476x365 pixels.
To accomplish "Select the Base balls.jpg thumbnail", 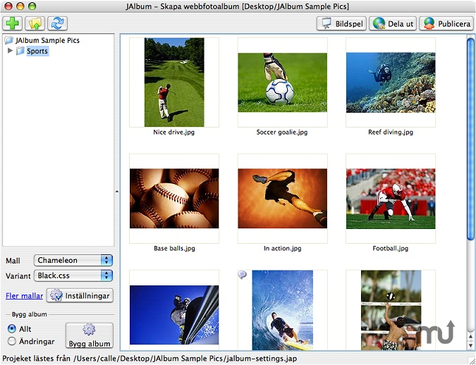I will coord(174,199).
